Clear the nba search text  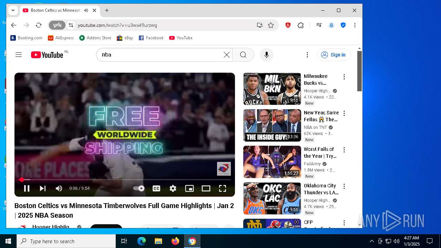click(x=226, y=55)
